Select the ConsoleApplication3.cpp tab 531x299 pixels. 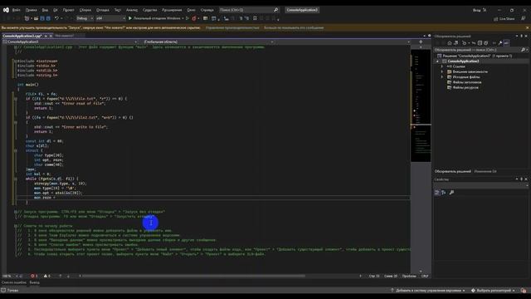22,36
